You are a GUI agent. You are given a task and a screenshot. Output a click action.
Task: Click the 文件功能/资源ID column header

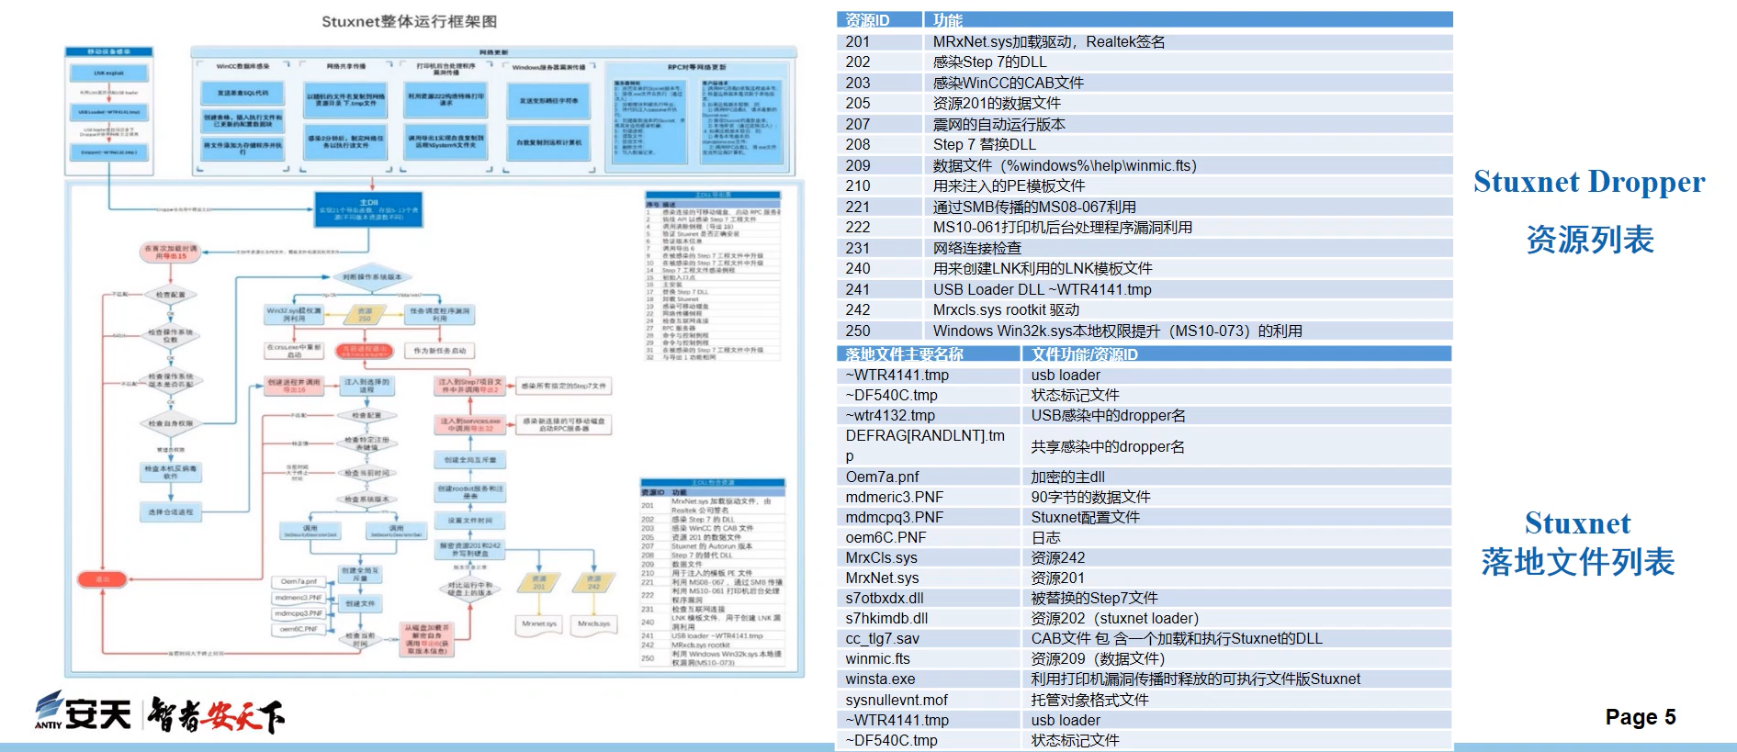[1236, 354]
